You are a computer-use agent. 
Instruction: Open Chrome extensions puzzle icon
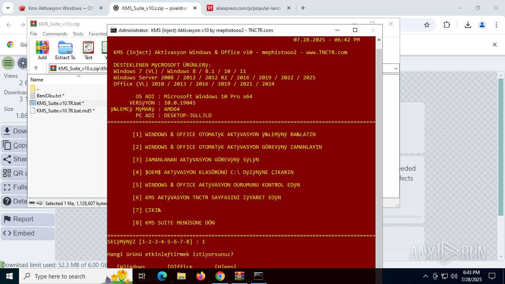[x=447, y=25]
